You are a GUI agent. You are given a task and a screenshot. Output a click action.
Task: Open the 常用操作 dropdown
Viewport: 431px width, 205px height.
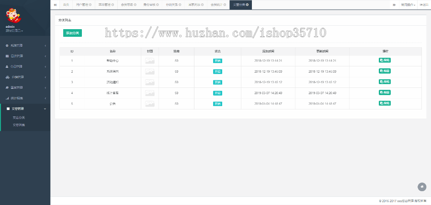408,5
